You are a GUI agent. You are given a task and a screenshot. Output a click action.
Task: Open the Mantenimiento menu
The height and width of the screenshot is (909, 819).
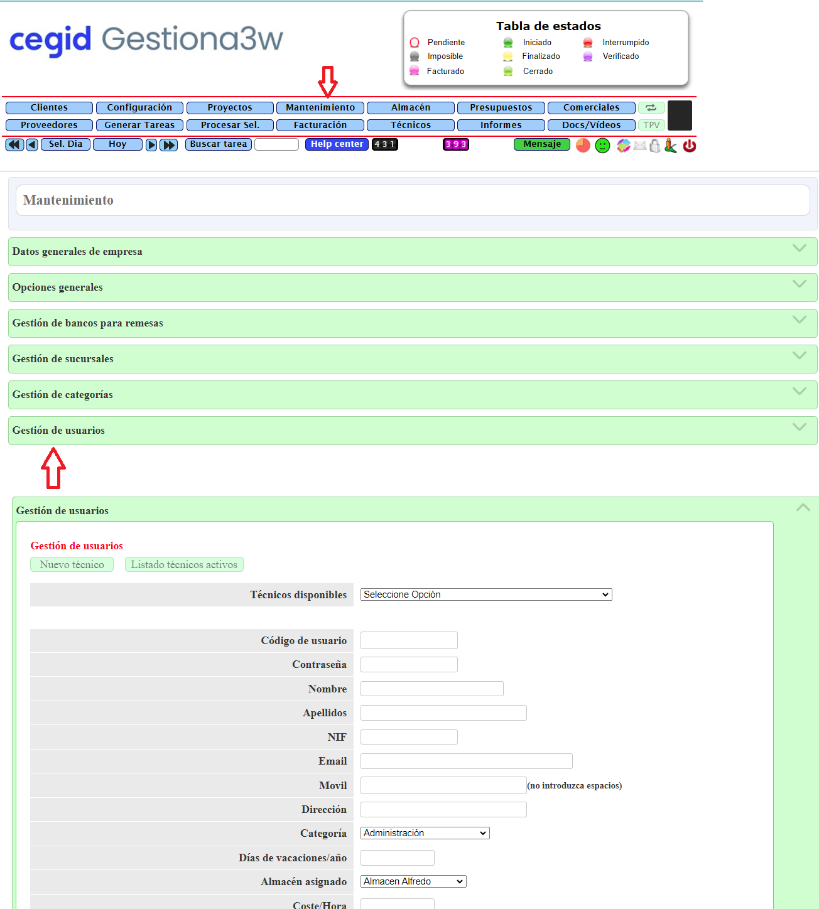[x=320, y=108]
